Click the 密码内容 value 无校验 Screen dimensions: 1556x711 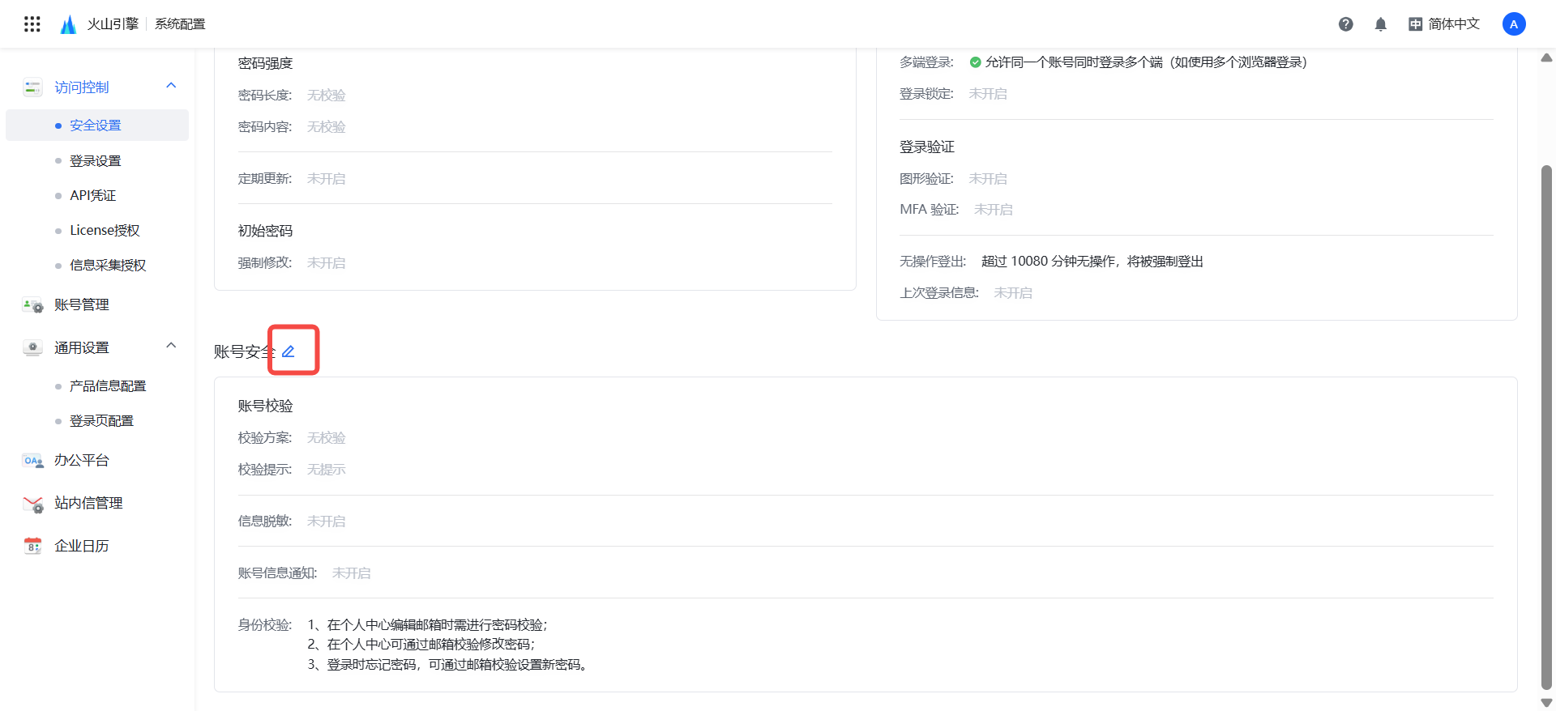tap(327, 127)
